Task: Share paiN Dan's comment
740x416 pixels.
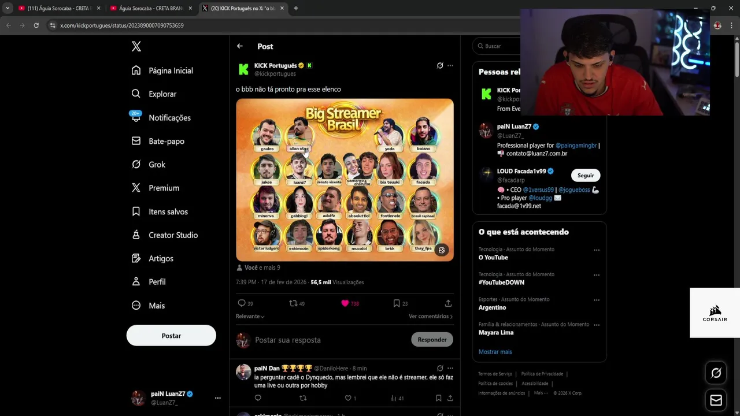Action: pos(450,398)
